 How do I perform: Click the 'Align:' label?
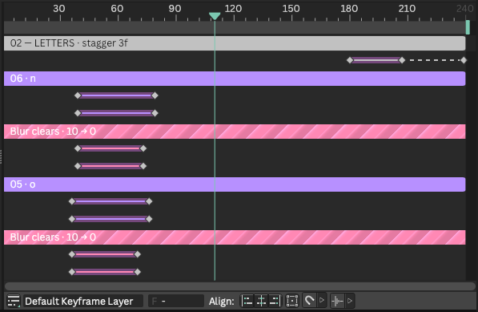coord(222,302)
